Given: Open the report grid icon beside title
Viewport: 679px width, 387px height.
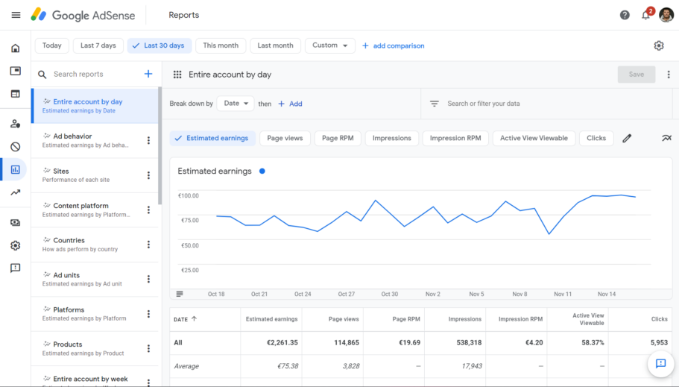Looking at the screenshot, I should (x=177, y=75).
